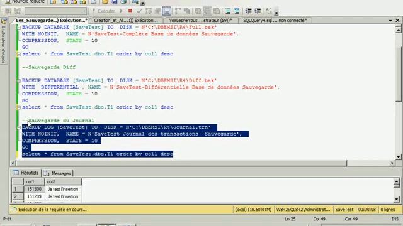The height and width of the screenshot is (226, 403).
Task: Click the 00:00:08 elapsed time in status bar
Action: pyautogui.click(x=366, y=209)
